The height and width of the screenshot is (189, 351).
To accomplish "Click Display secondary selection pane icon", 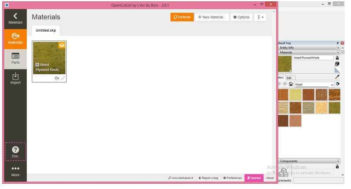I will pyautogui.click(x=337, y=58).
